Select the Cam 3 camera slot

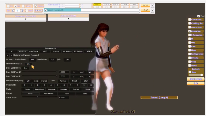(115, 4)
